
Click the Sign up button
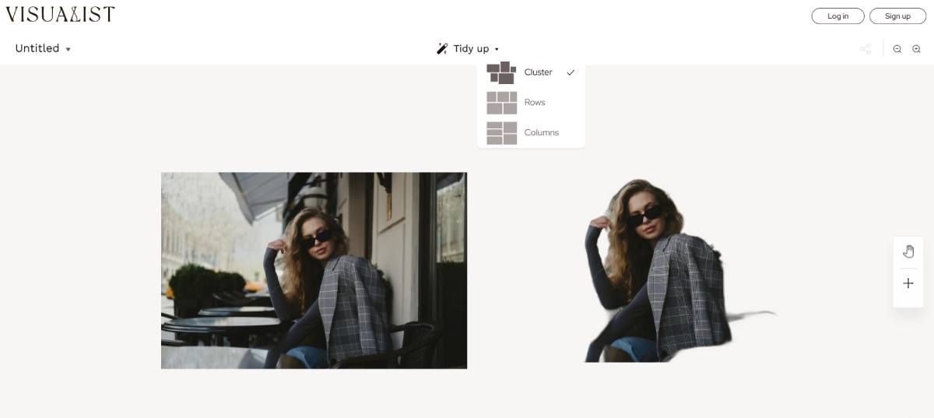pyautogui.click(x=897, y=16)
